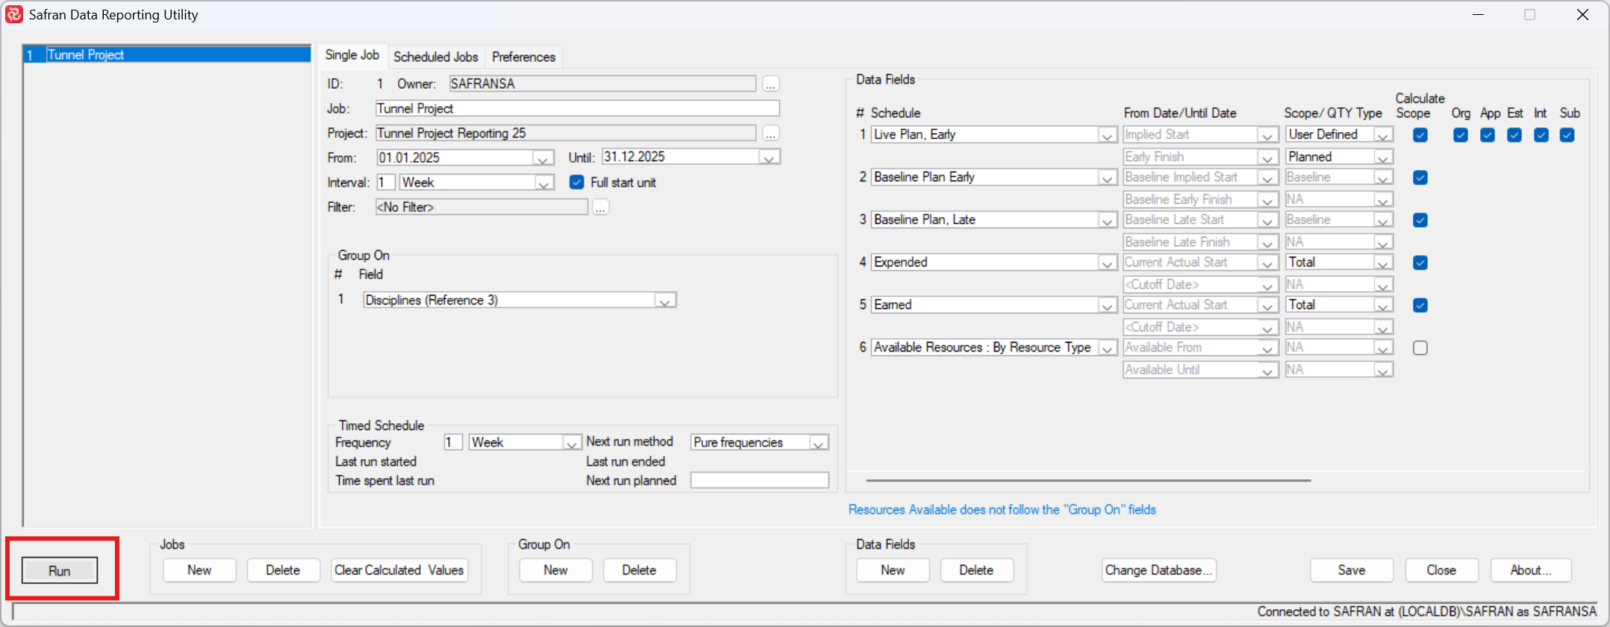Open the From date dropdown
The height and width of the screenshot is (627, 1610).
point(543,158)
